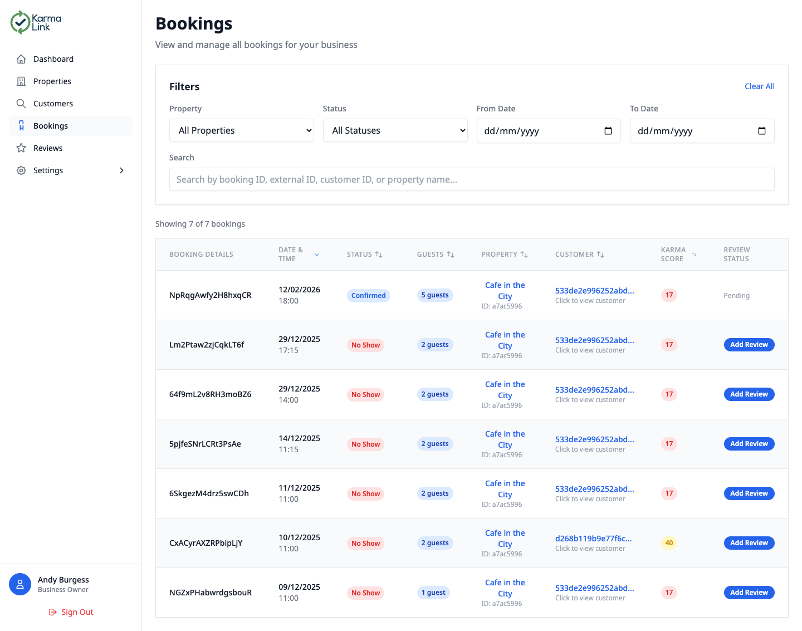Select the Reviews star icon
This screenshot has width=802, height=631.
(x=21, y=148)
